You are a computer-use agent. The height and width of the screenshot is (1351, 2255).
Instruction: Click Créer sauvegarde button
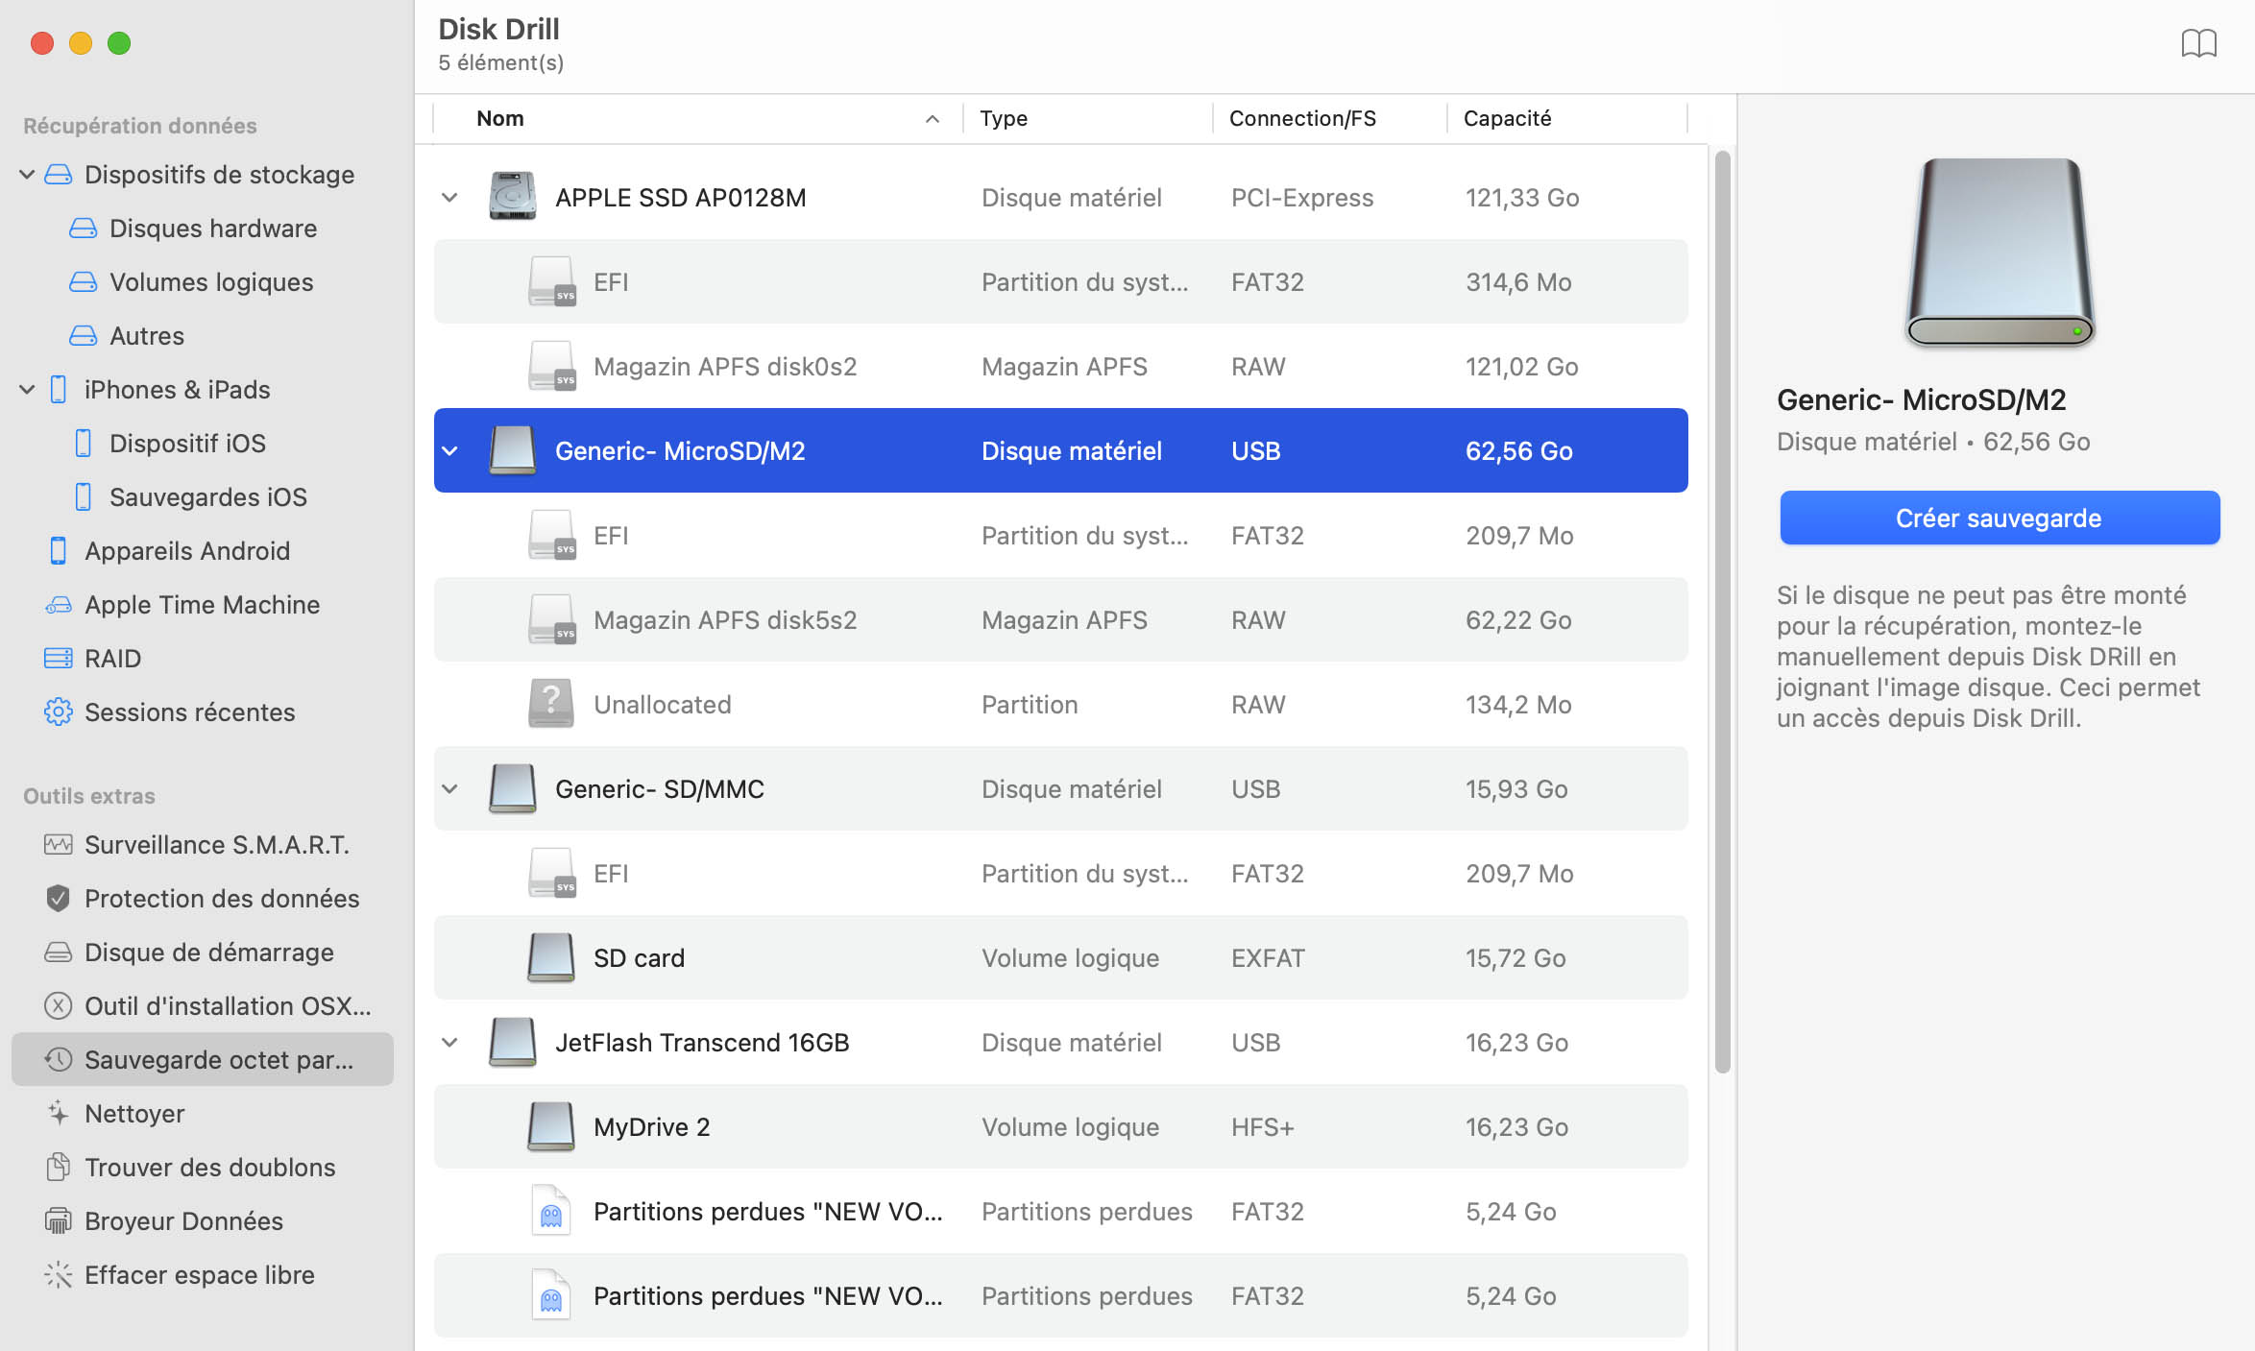(2000, 519)
